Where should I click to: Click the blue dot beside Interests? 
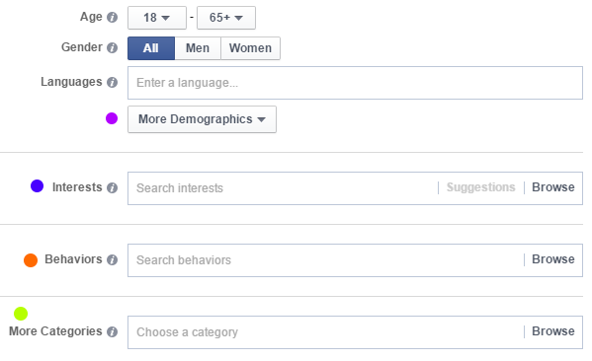pos(37,185)
